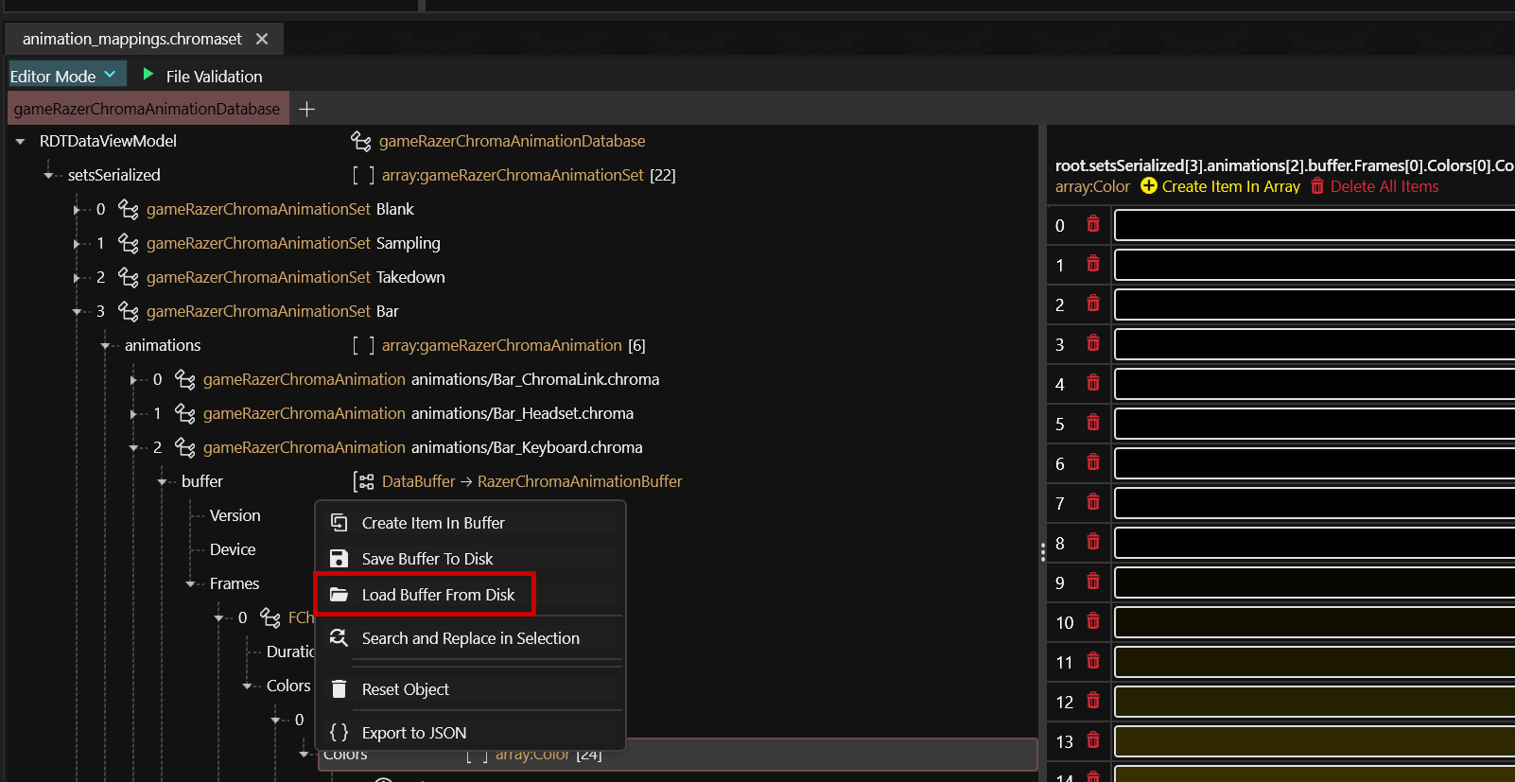Close the animation_mappings.chromaset tab
The height and width of the screenshot is (782, 1515).
coord(262,39)
